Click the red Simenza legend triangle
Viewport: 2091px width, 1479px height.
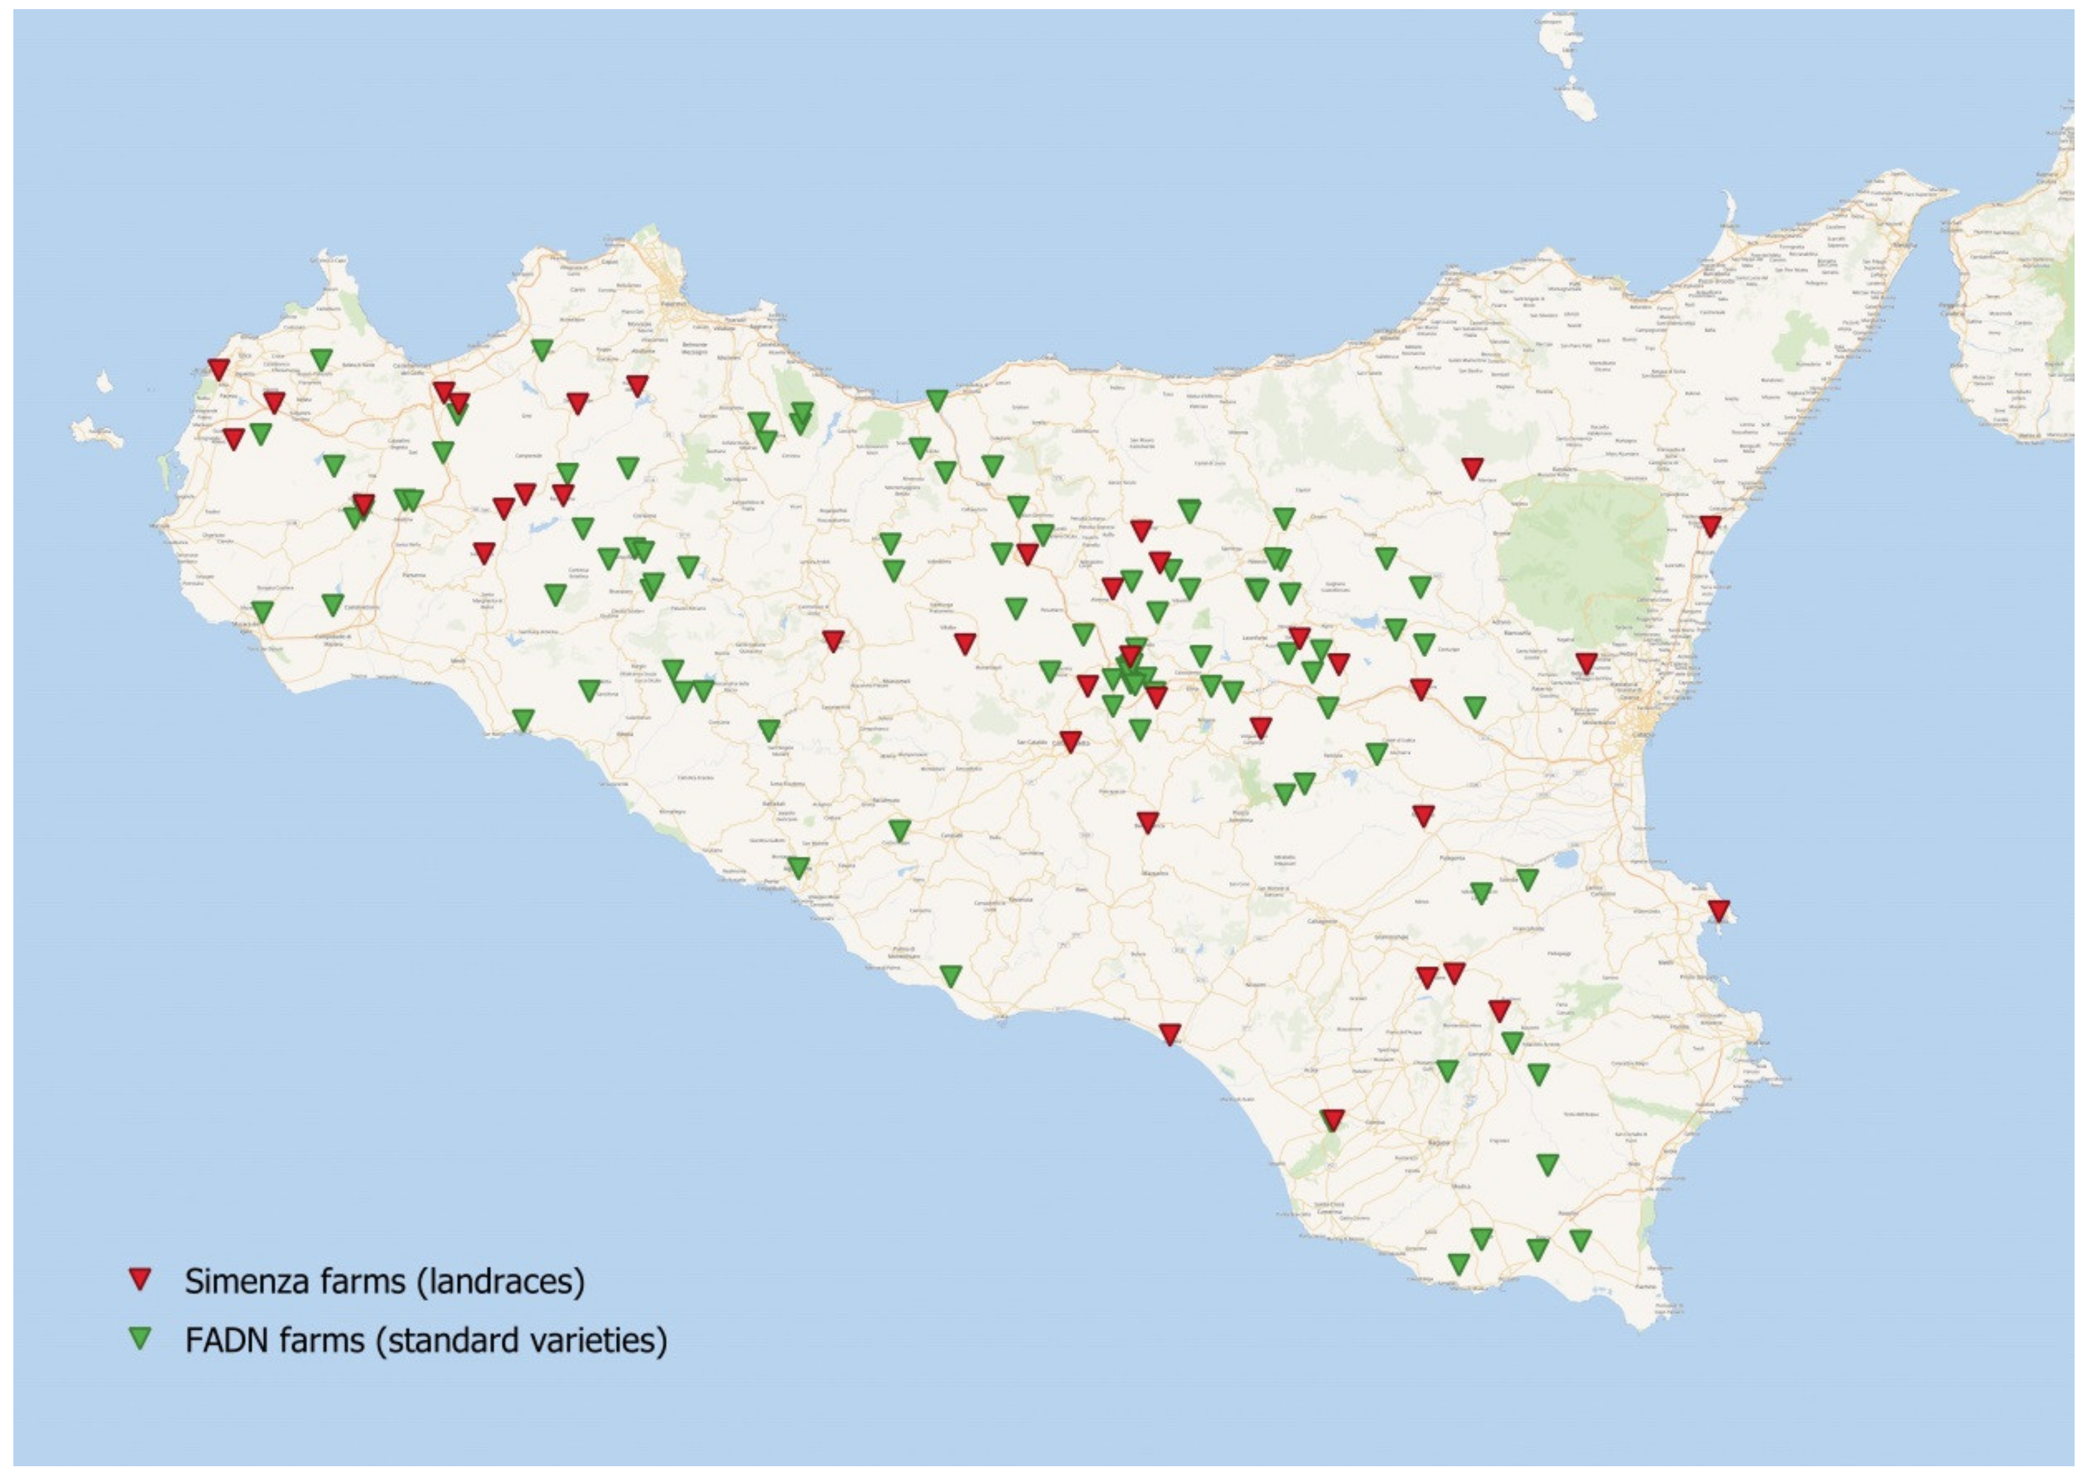coord(139,1279)
